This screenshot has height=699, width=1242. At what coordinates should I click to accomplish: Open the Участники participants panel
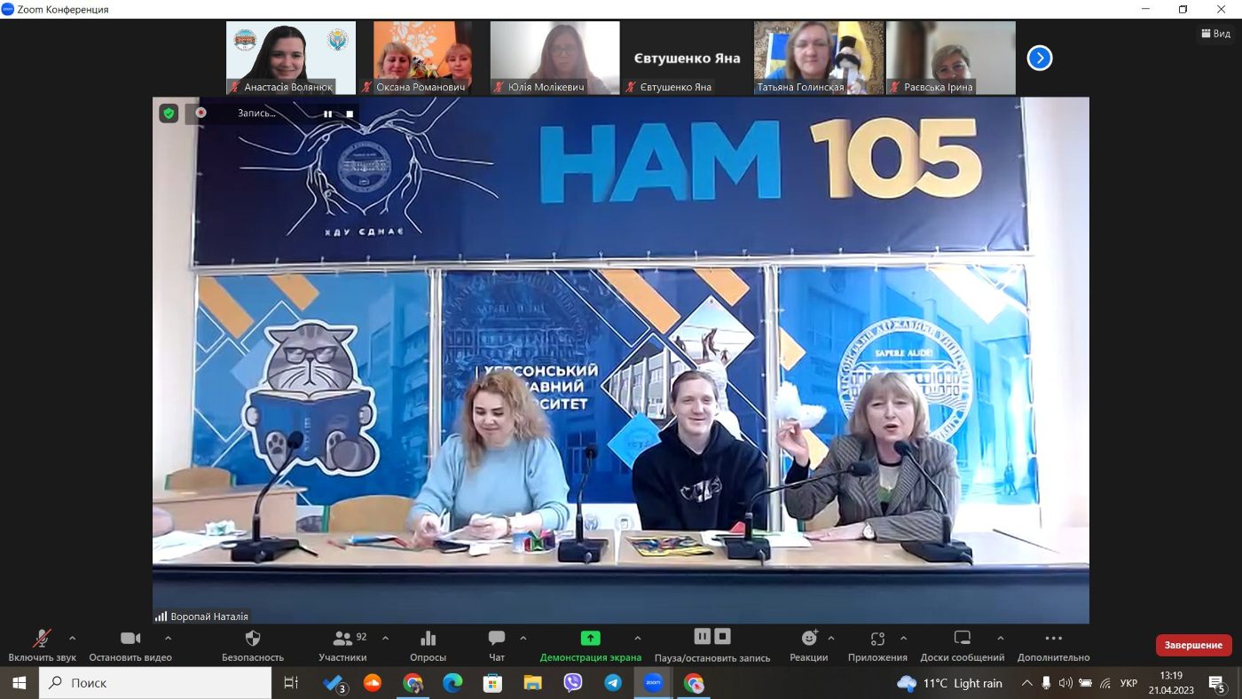342,639
